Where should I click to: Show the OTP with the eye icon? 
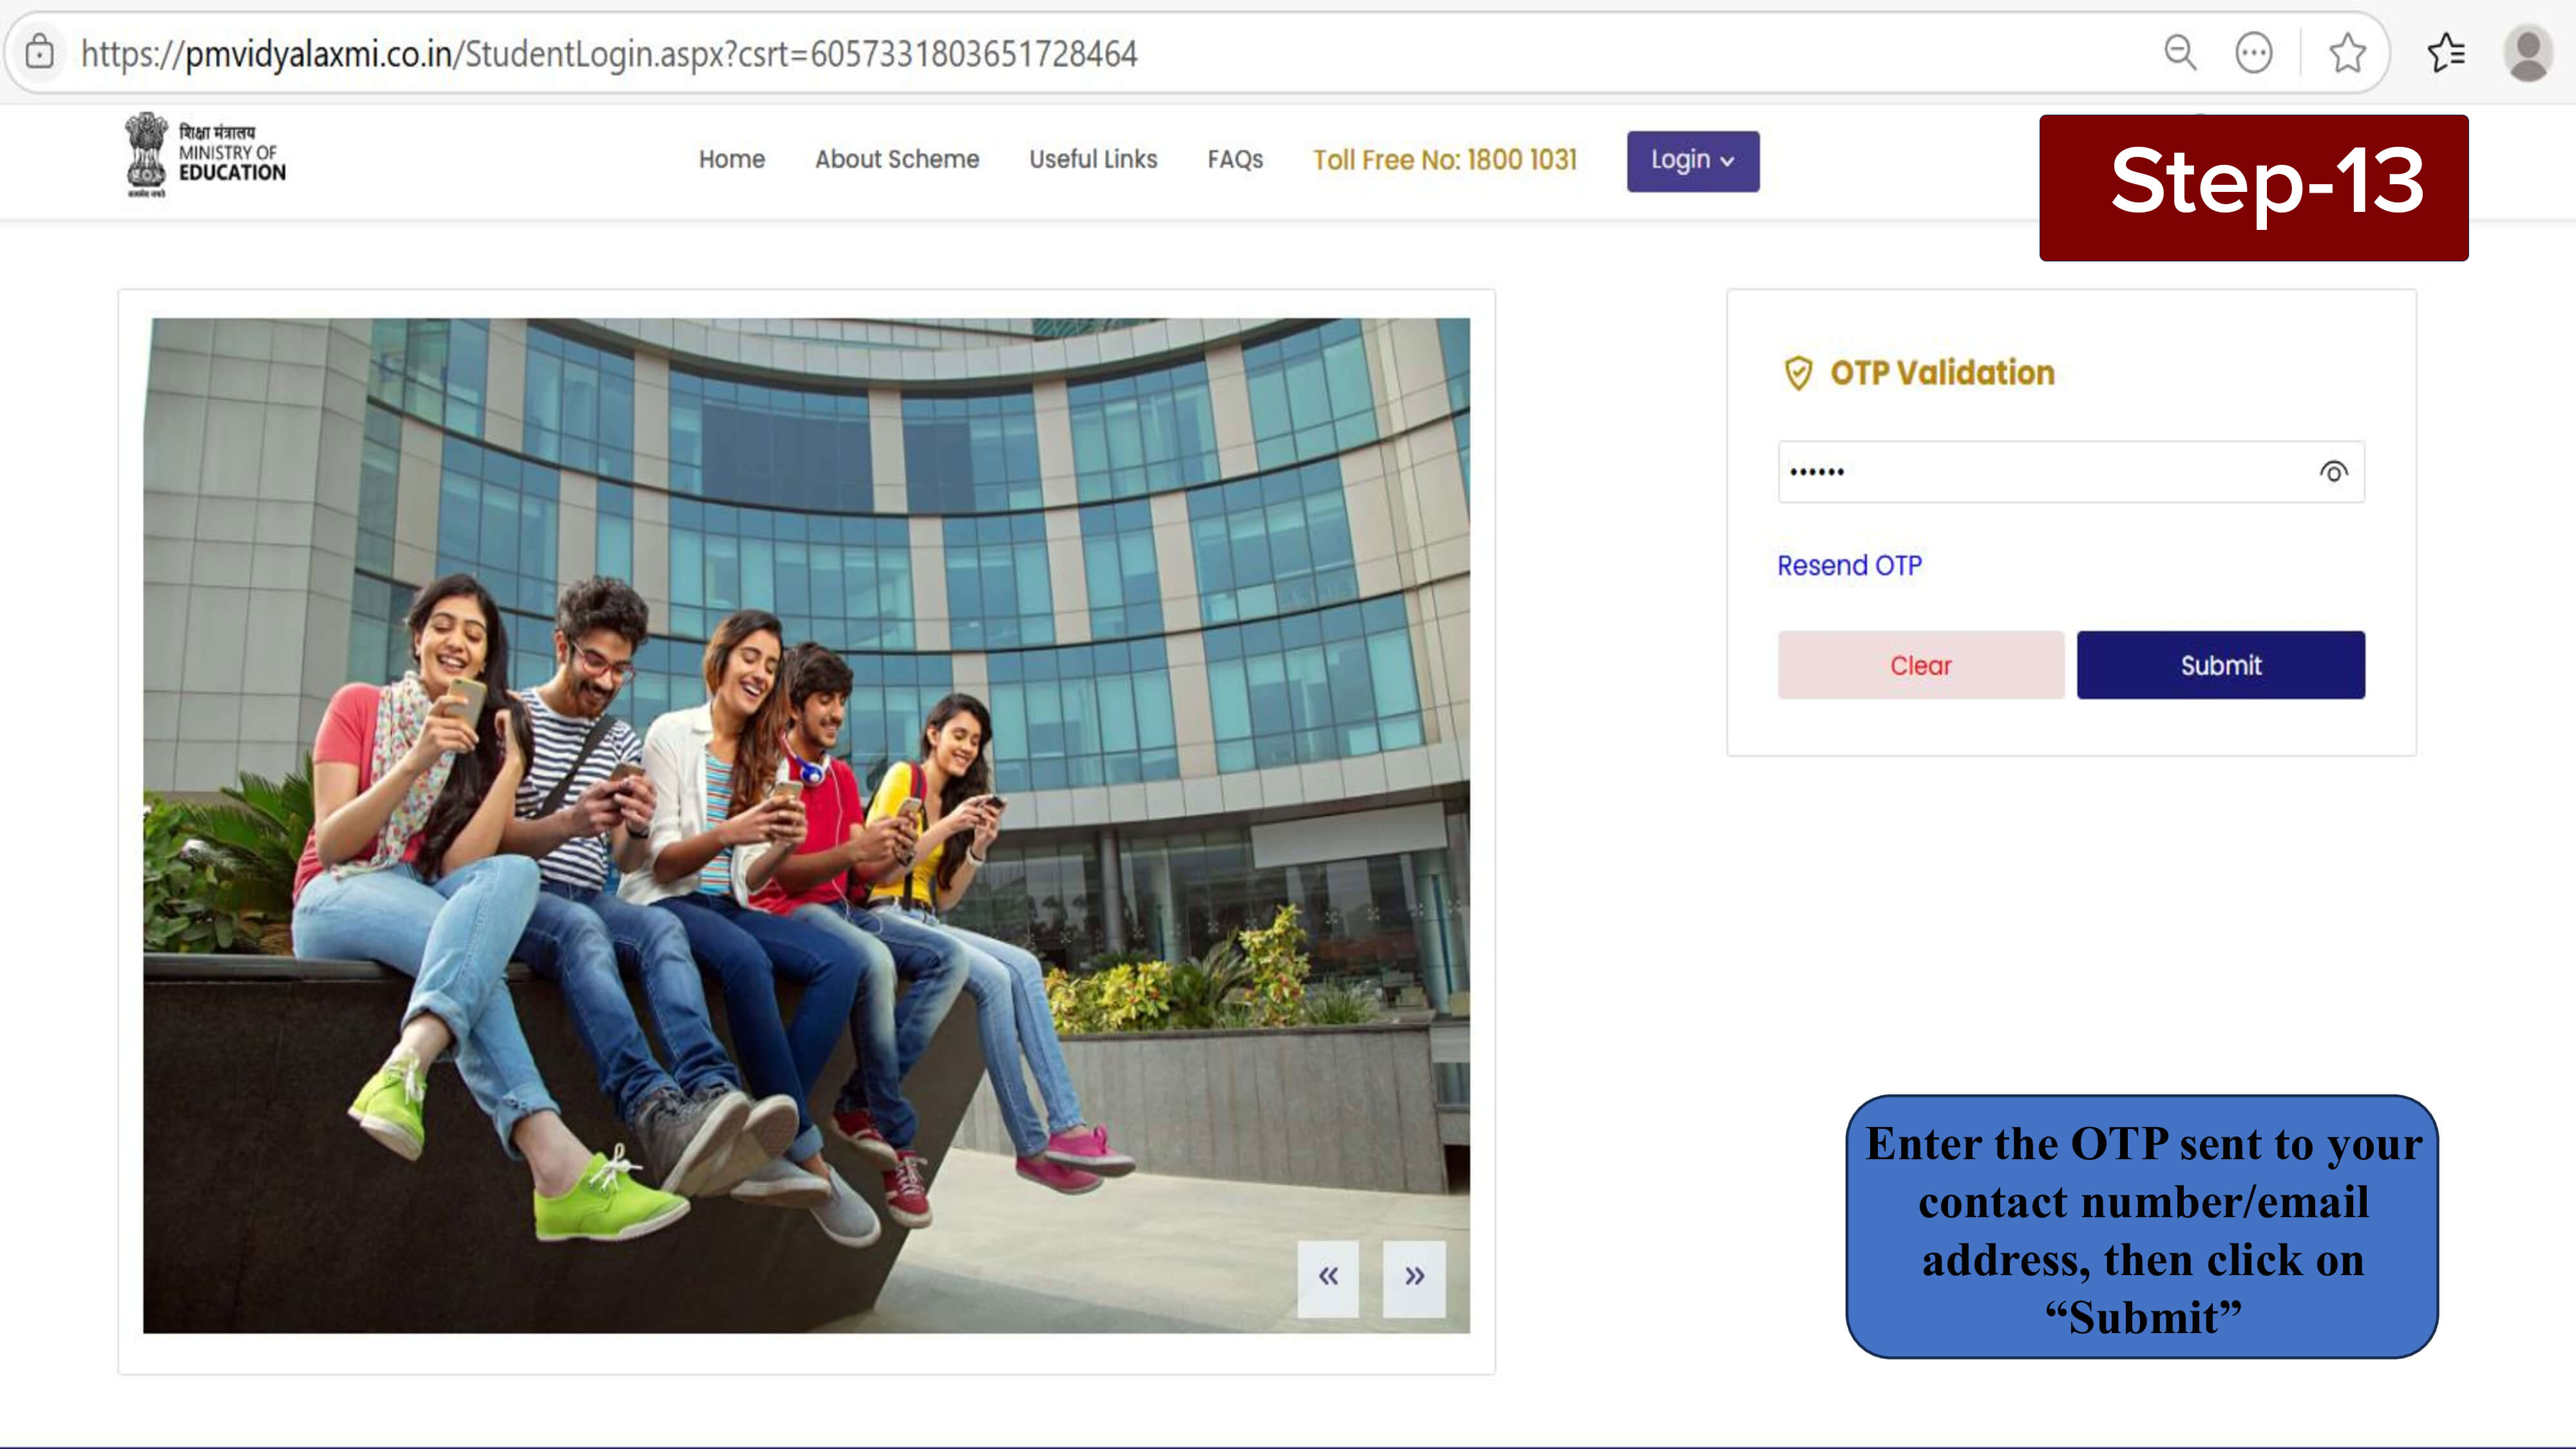coord(2333,472)
